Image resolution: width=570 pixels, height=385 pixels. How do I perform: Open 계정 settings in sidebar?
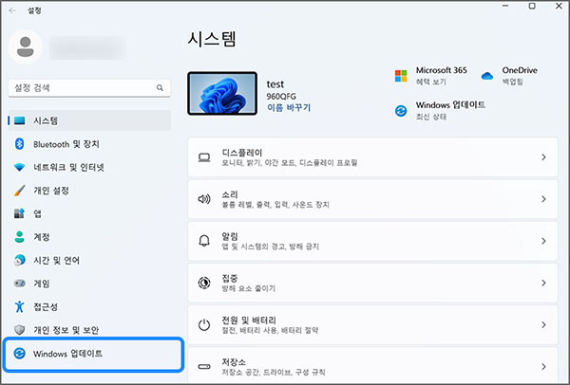coord(89,237)
